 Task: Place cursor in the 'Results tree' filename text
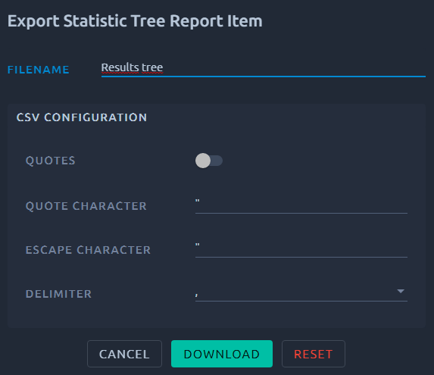coord(132,67)
